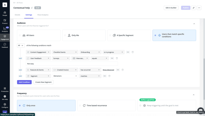Open the Engagement section in the sidebar

5,37
